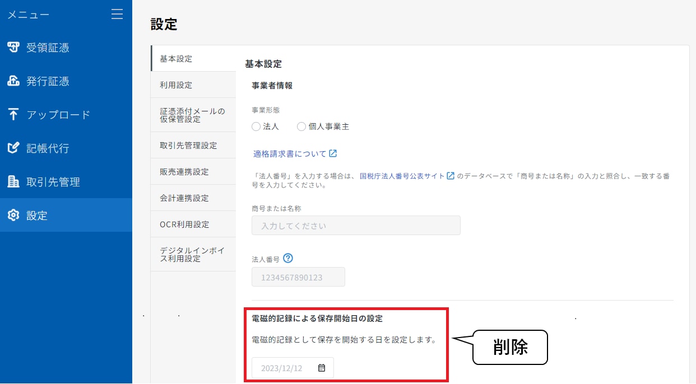Click the 設定 gear icon
696x384 pixels.
(13, 216)
